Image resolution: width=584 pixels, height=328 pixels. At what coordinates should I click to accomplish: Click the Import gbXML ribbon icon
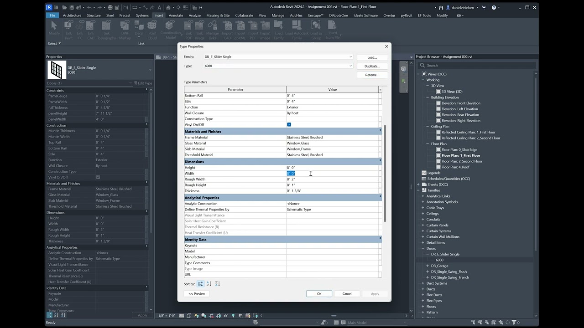click(x=240, y=30)
